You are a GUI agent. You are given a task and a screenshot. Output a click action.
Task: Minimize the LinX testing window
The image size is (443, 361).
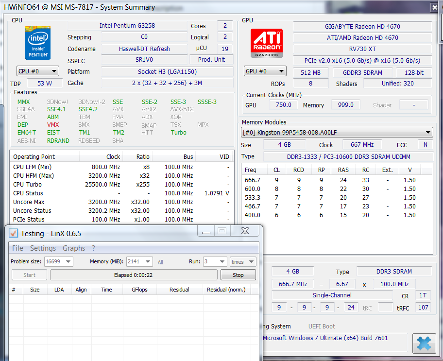tap(206, 231)
